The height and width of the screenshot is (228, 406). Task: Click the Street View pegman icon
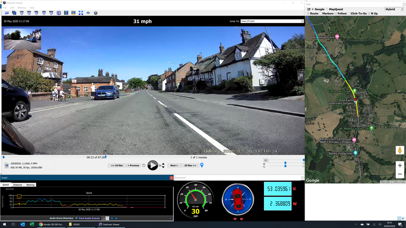pyautogui.click(x=400, y=150)
